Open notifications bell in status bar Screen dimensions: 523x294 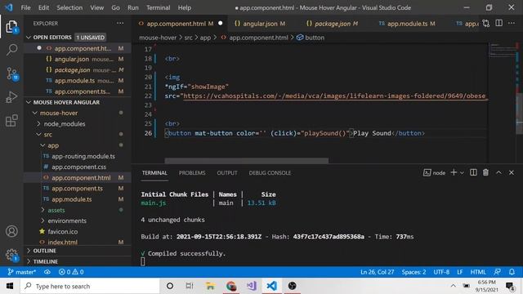[x=512, y=272]
